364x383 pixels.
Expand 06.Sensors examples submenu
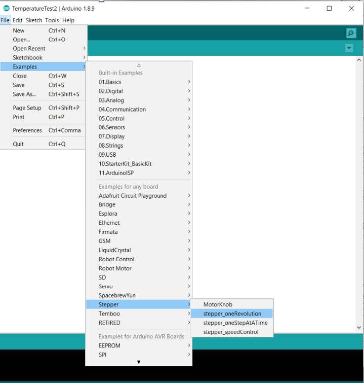click(x=139, y=127)
